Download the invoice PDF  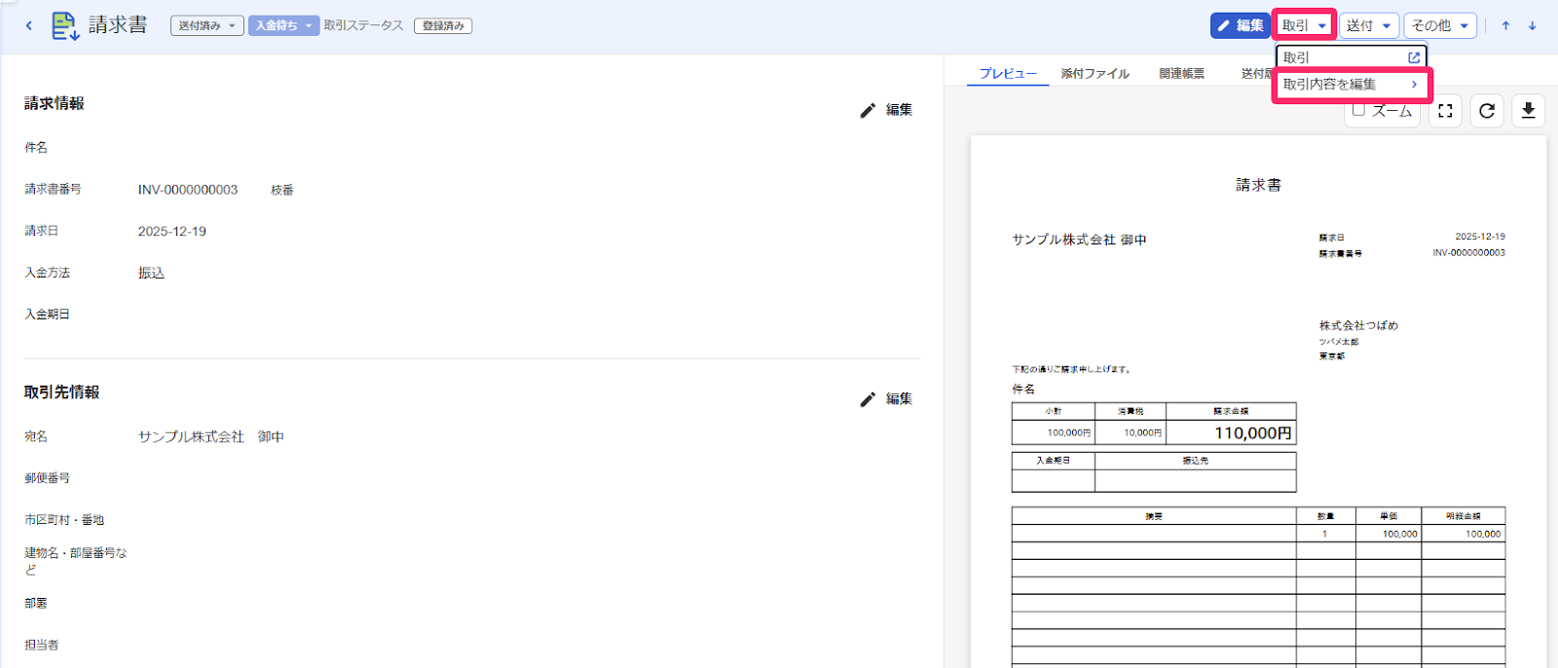coord(1529,111)
